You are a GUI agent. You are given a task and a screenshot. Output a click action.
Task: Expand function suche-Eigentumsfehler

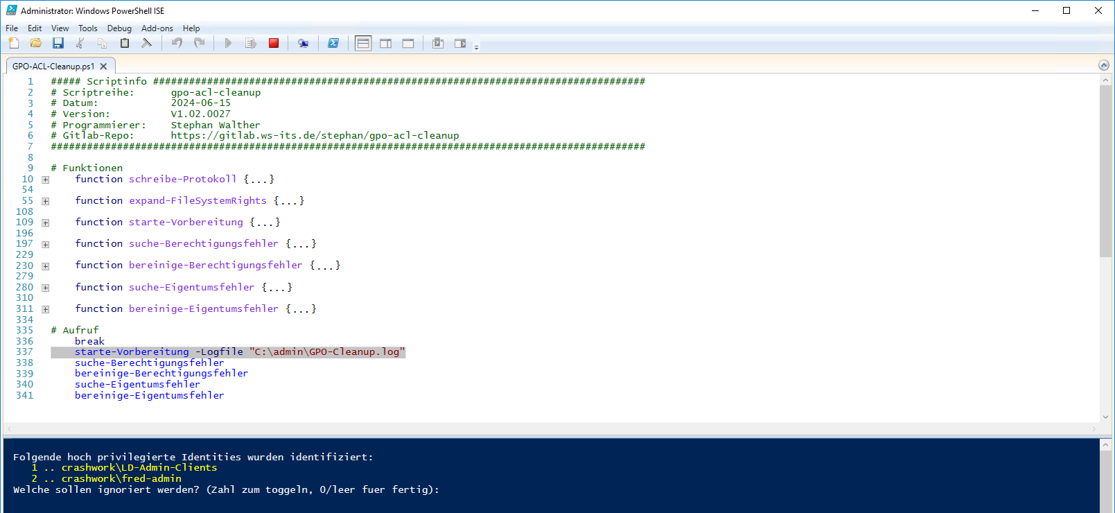pos(46,288)
